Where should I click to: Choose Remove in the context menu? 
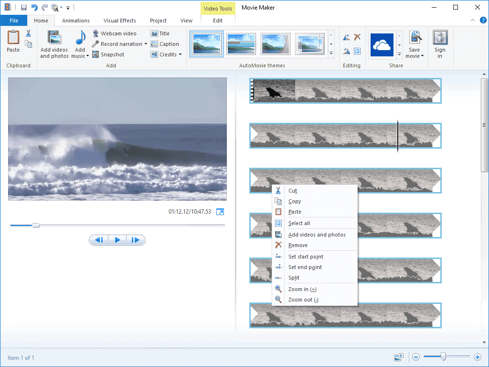315,245
